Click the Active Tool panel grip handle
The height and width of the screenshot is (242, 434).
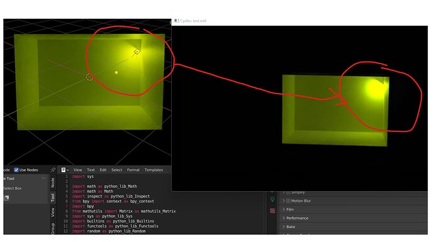point(43,179)
